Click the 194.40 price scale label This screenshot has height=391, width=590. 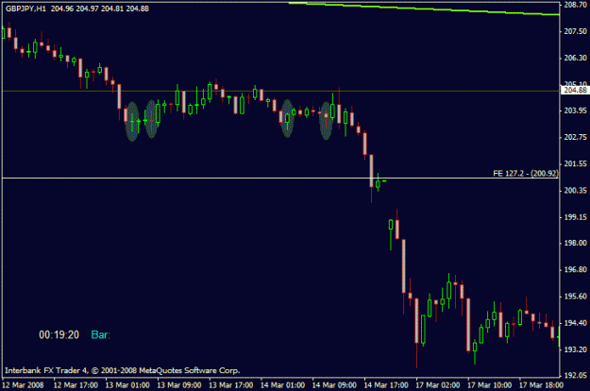pyautogui.click(x=575, y=323)
